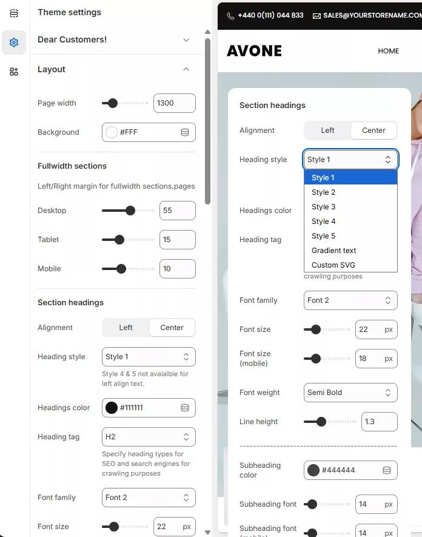Open the Heading tag H2 dropdown
The height and width of the screenshot is (537, 422).
coord(149,437)
